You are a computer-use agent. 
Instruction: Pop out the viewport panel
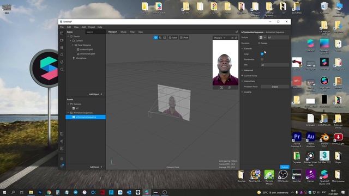point(237,32)
